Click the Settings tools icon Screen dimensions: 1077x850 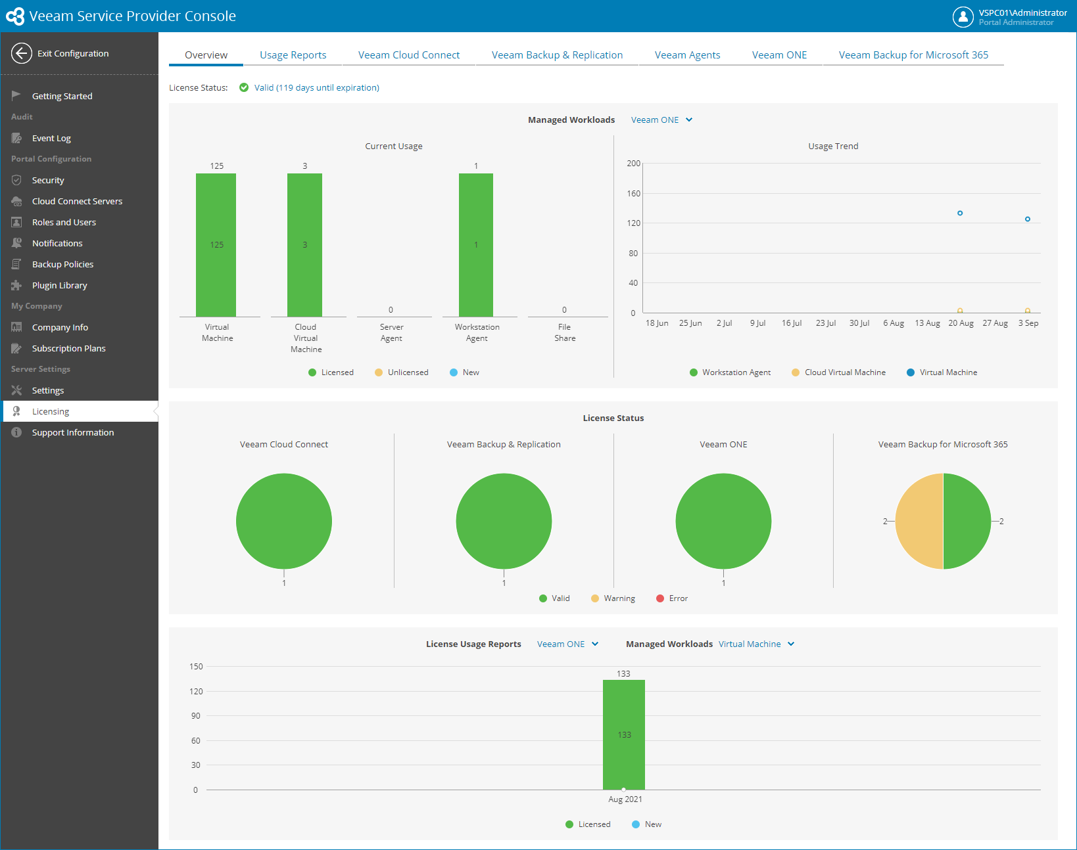click(x=16, y=390)
